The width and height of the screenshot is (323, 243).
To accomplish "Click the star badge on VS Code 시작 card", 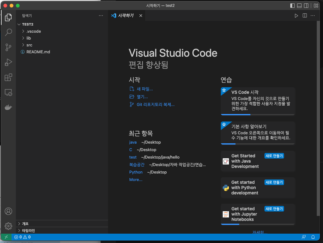I will click(224, 90).
